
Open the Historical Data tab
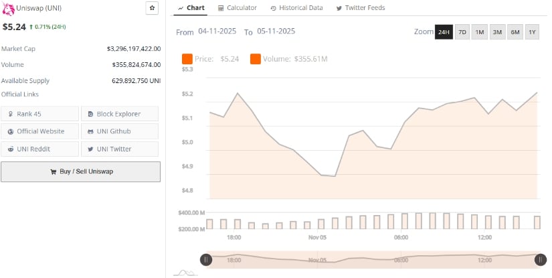point(296,8)
